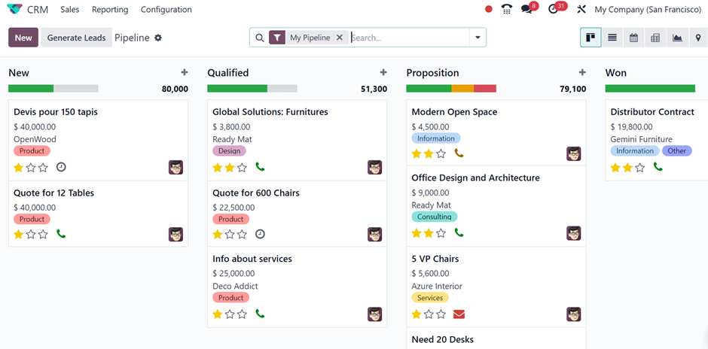
Task: Click the New button
Action: (23, 38)
